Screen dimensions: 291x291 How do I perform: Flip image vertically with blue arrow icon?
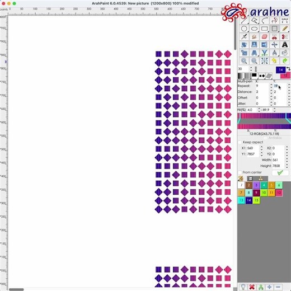(x=254, y=45)
